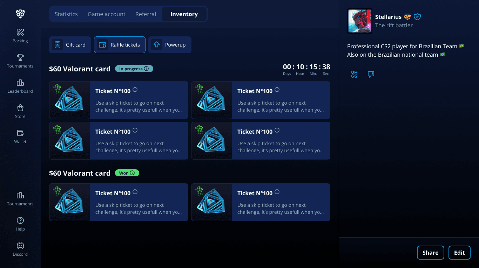Viewport: 479px width, 268px height.
Task: Click the Stellarius profile avatar
Action: [x=360, y=21]
